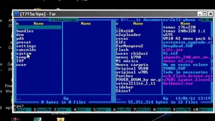215x121 pixels.
Task: Select the Original W580 folder
Action: (x=132, y=69)
